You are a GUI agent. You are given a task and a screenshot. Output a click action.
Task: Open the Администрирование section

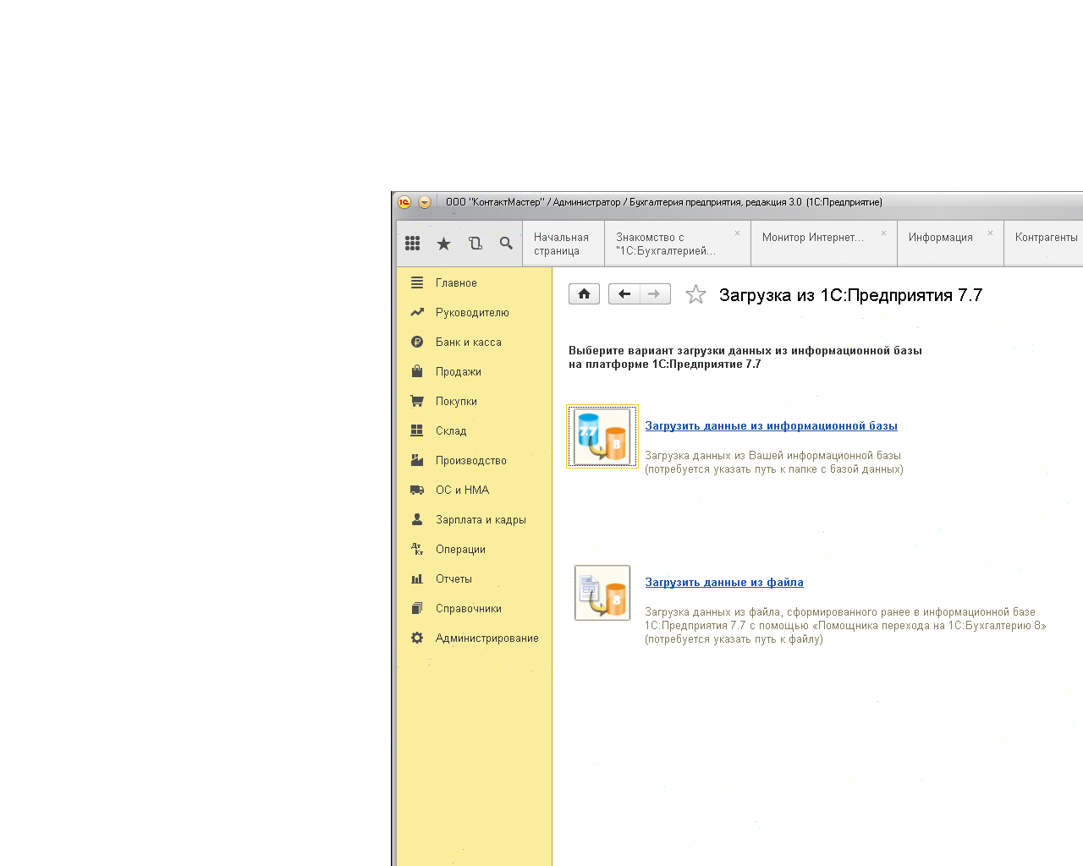coord(487,639)
